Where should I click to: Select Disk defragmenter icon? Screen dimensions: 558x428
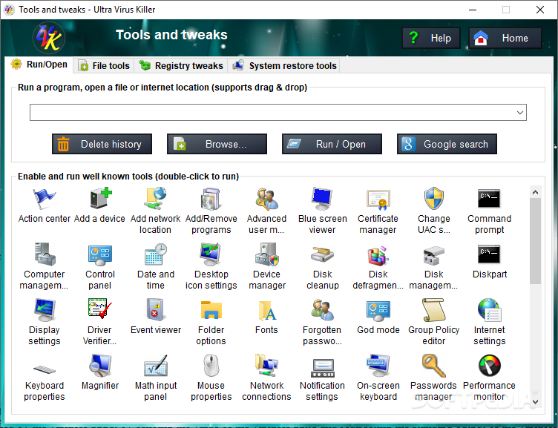[x=378, y=254]
